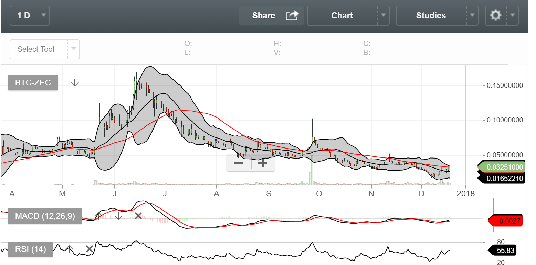Click the B: value field

(x=367, y=53)
